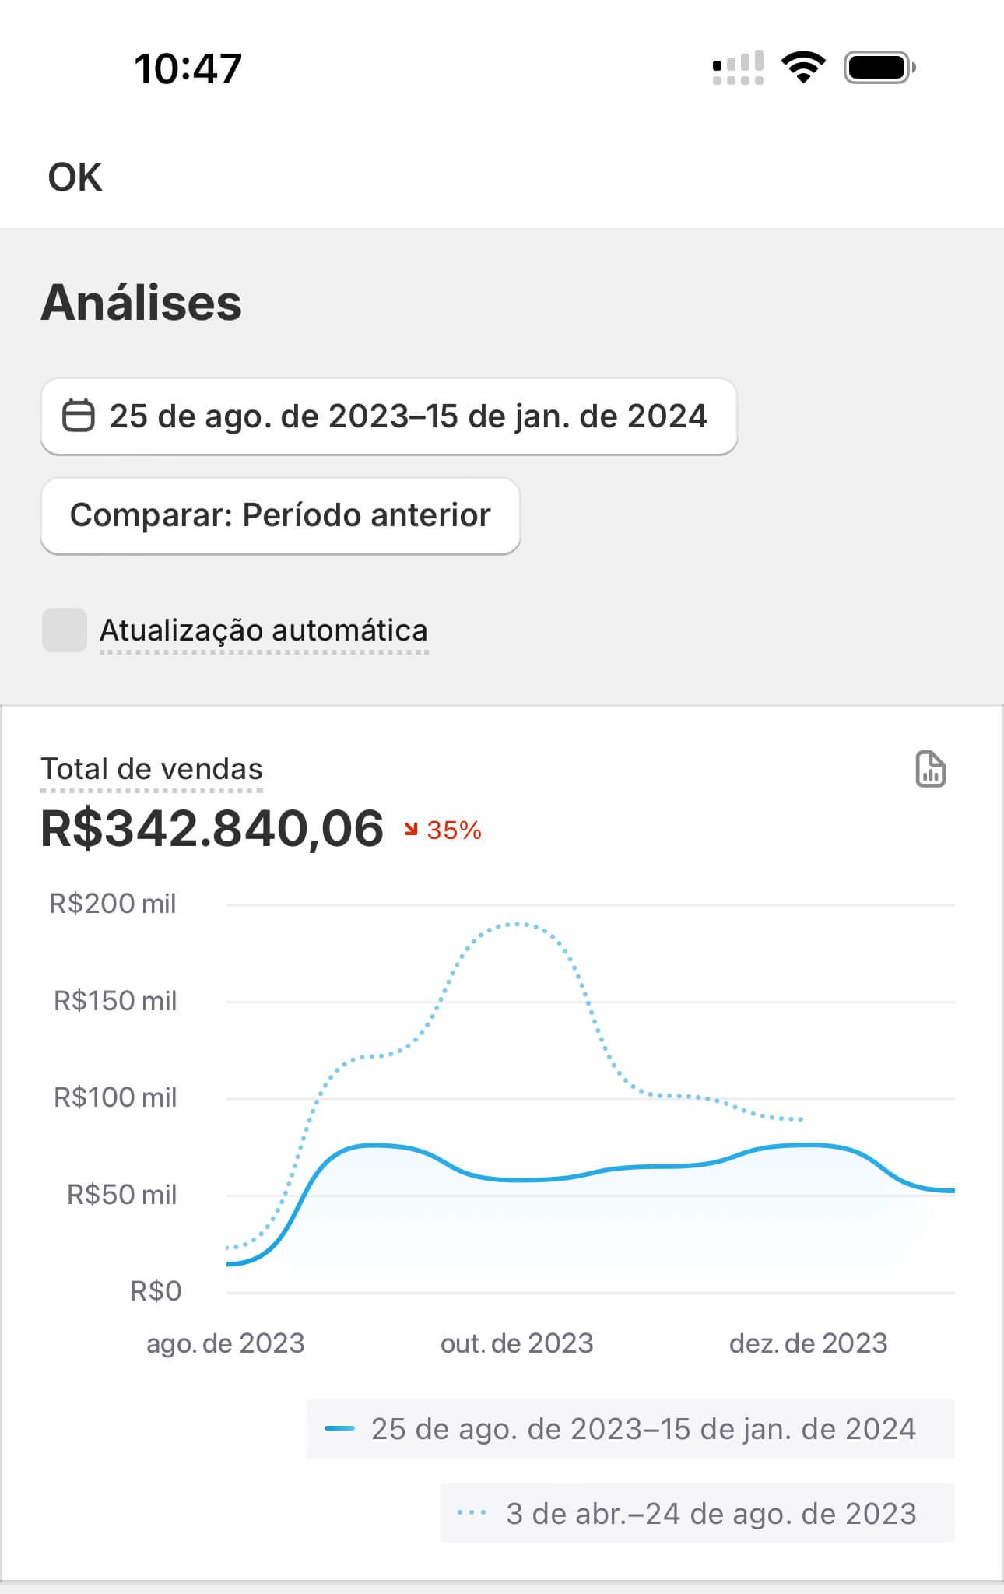Viewport: 1004px width, 1594px height.
Task: Select the dez. de 2023 axis label
Action: click(808, 1343)
